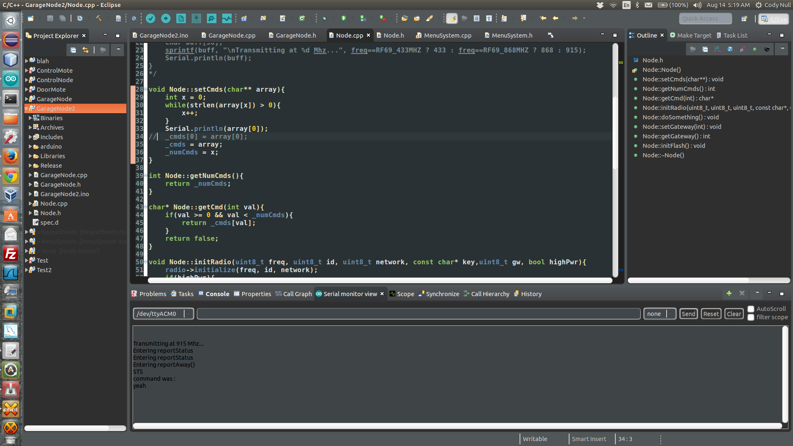Click the green Run button icon

pos(344,19)
